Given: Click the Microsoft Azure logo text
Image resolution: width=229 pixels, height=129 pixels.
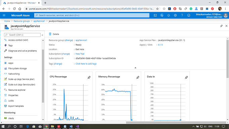Looking at the screenshot, I should pos(20,15).
